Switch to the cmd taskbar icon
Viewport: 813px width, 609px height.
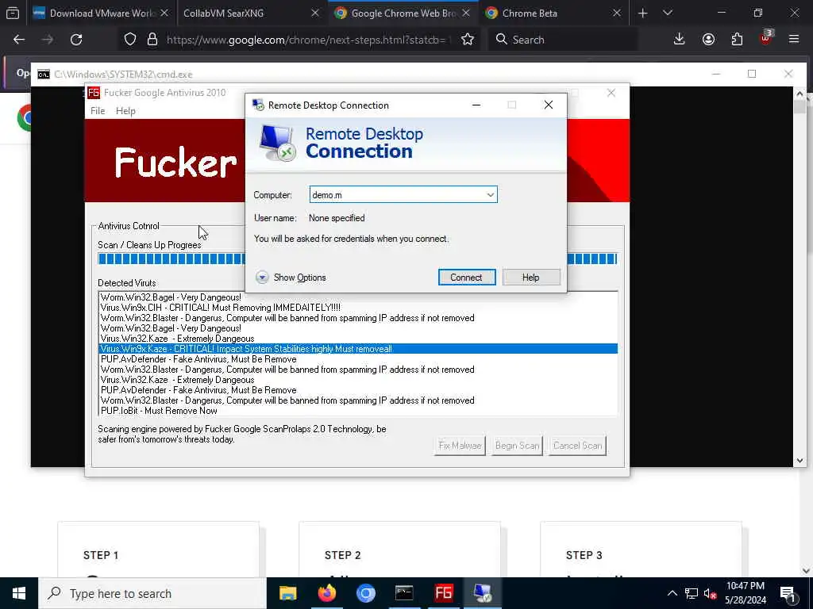click(x=404, y=593)
